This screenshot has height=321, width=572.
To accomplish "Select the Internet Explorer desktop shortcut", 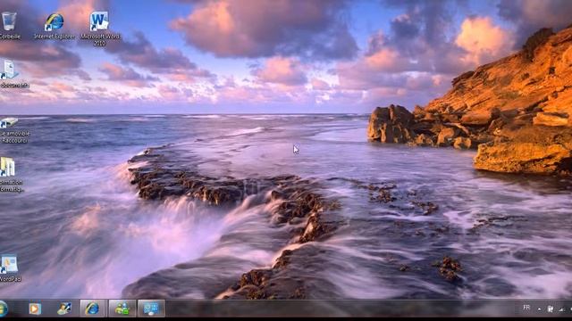I will pyautogui.click(x=54, y=26).
